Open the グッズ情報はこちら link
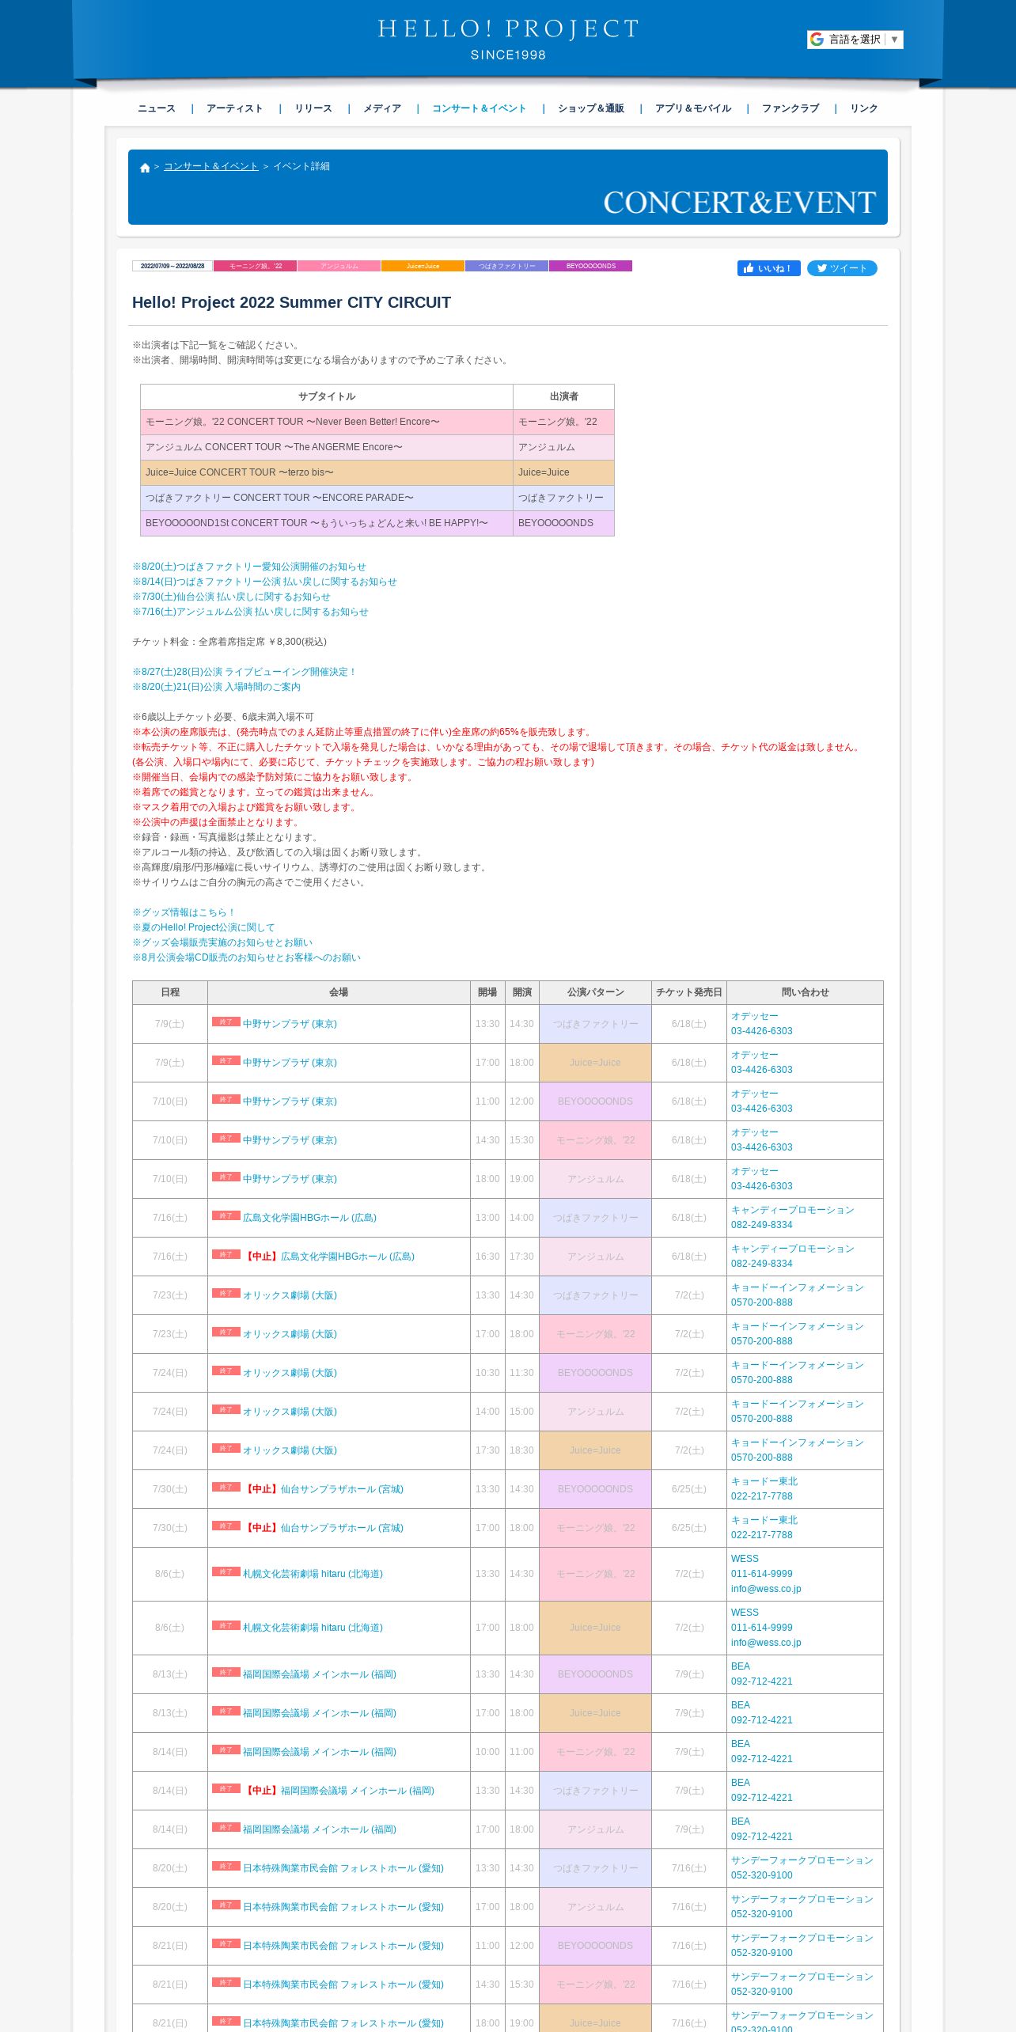Image resolution: width=1016 pixels, height=2032 pixels. [x=184, y=912]
